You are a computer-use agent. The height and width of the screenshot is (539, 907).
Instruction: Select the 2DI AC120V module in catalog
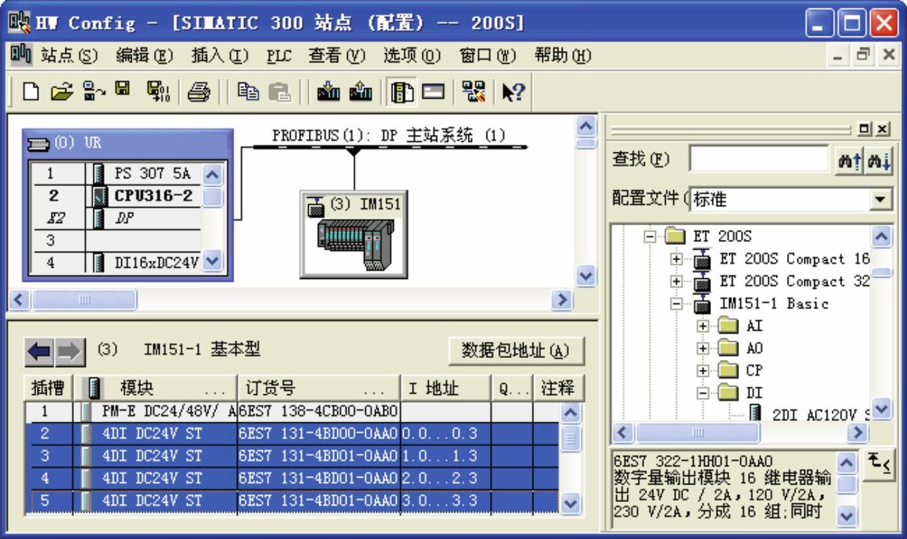[x=821, y=414]
